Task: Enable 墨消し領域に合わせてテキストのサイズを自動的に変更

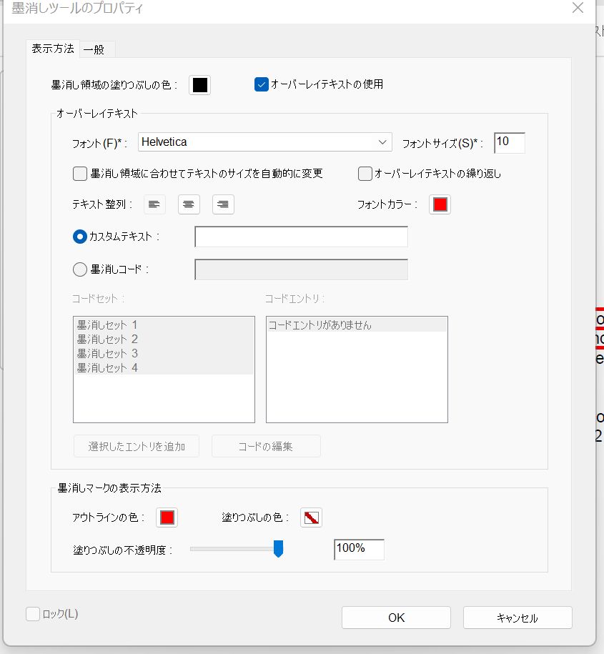Action: click(x=79, y=173)
